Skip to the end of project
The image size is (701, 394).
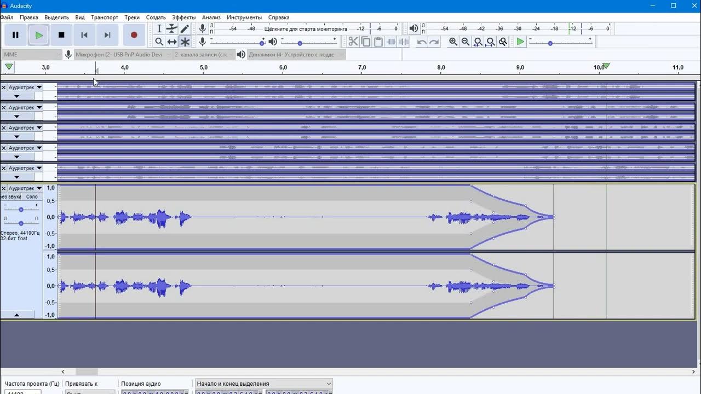(107, 35)
